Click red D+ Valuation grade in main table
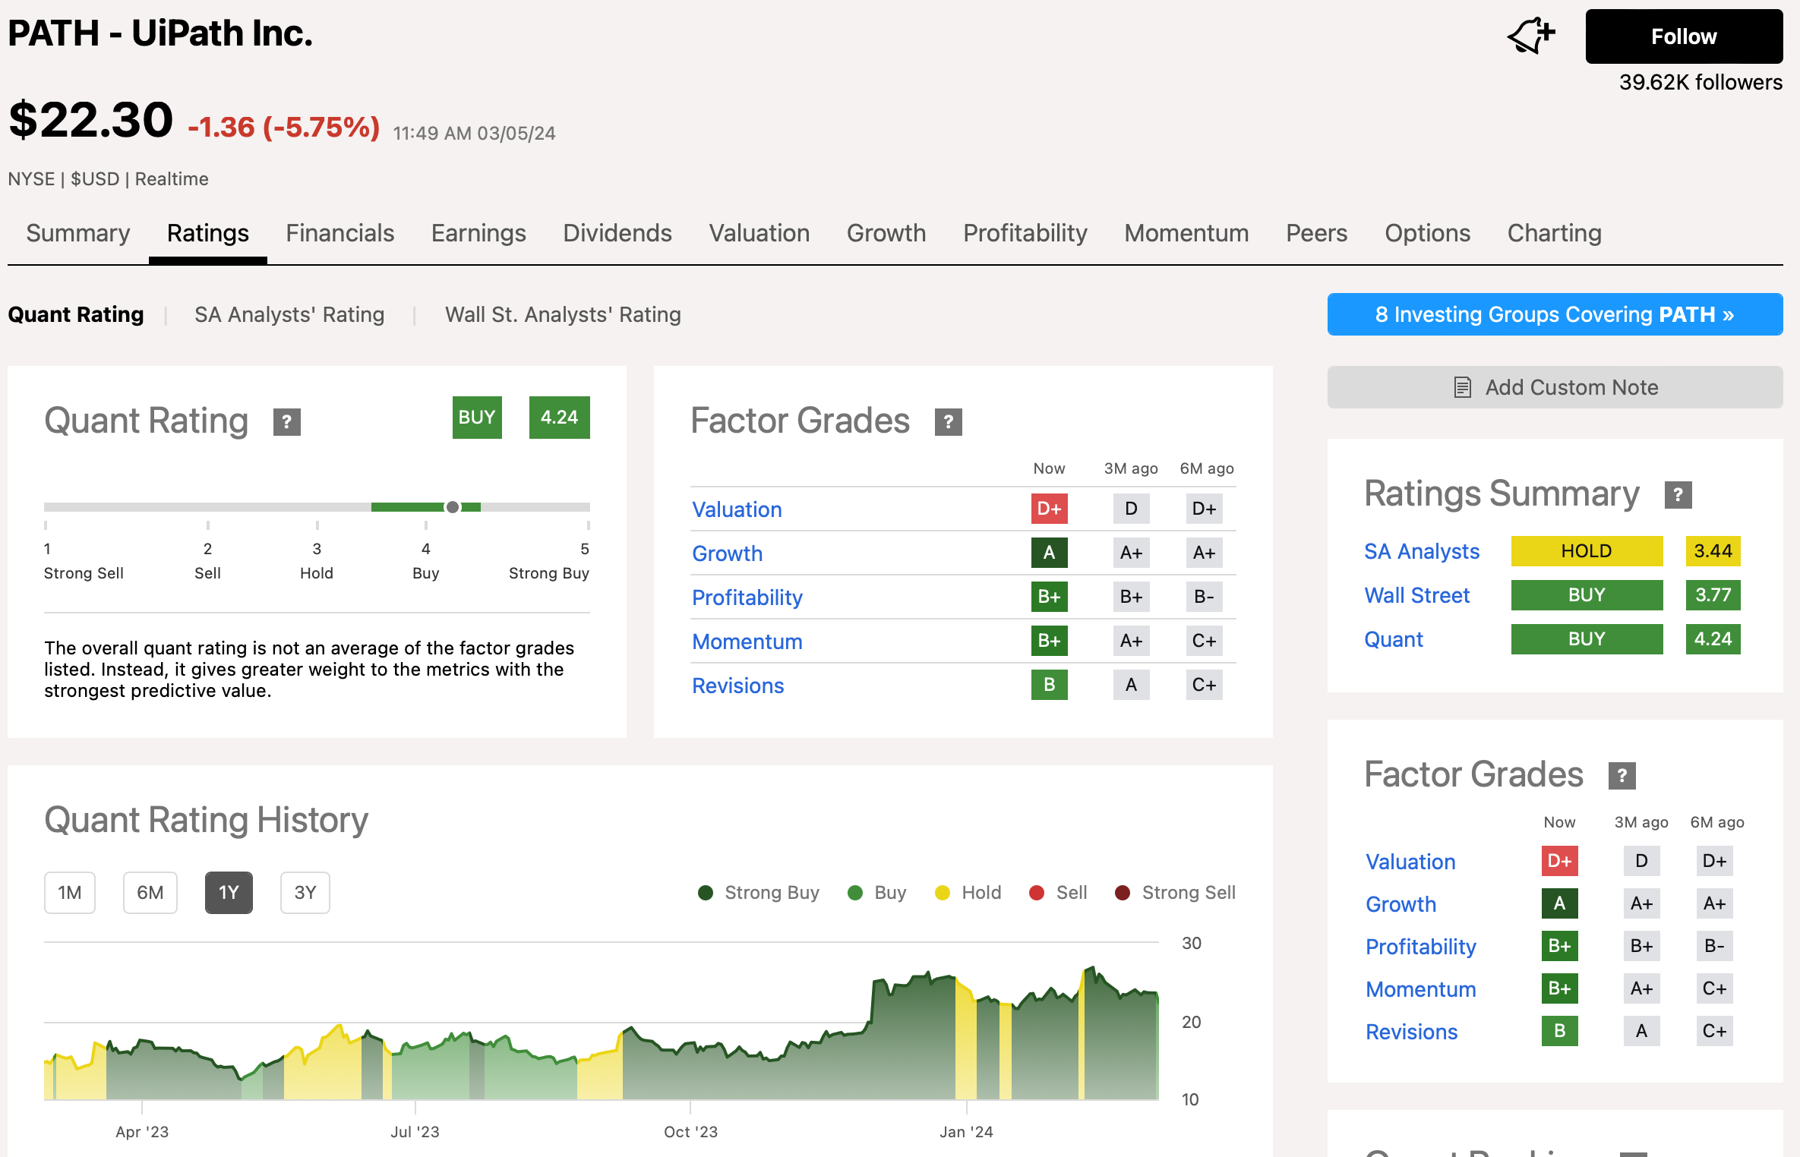 (1050, 509)
